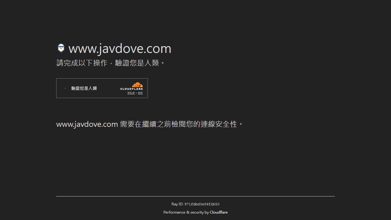Click the 驗證您是人類 label in widget
391x220 pixels.
(84, 88)
